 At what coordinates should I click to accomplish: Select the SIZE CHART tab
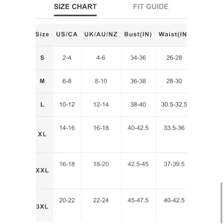coord(75,7)
